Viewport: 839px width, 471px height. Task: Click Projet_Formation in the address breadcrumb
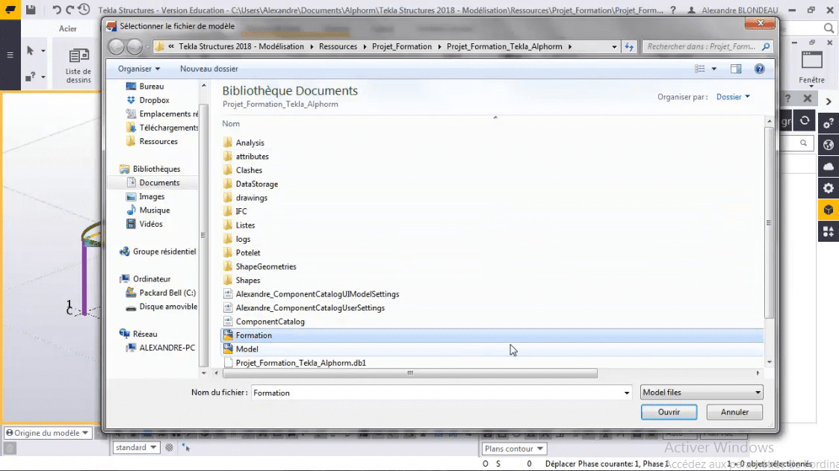(x=402, y=46)
